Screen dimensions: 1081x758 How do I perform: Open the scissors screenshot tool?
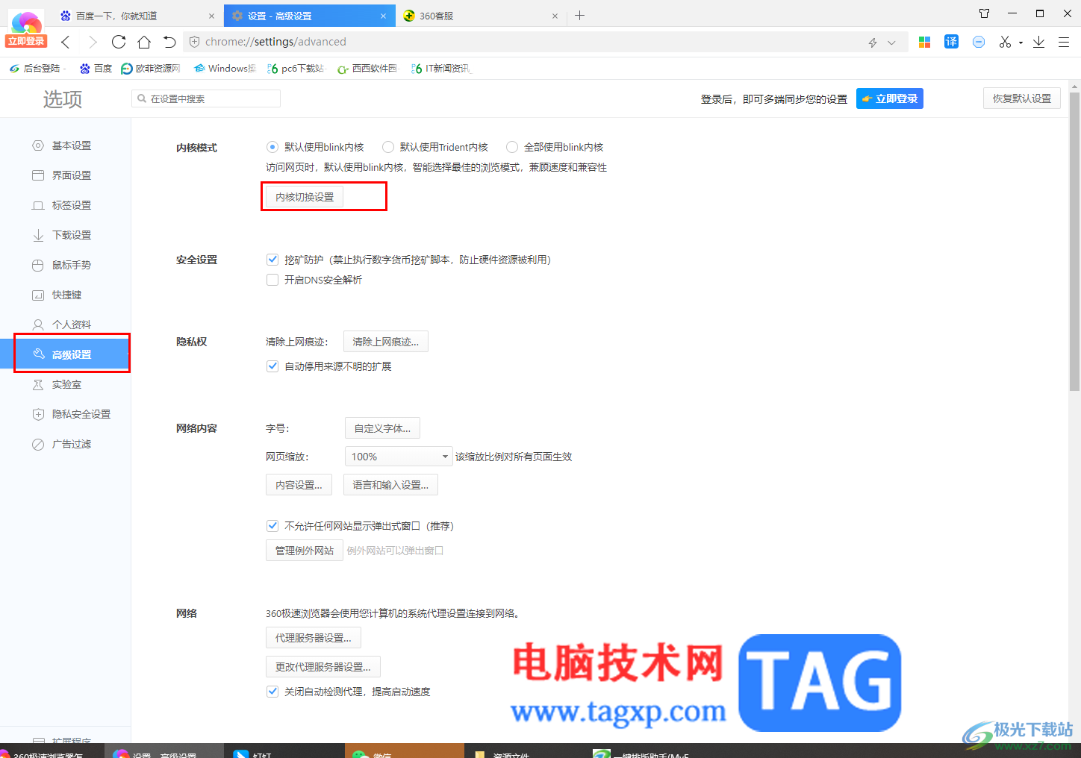1005,42
